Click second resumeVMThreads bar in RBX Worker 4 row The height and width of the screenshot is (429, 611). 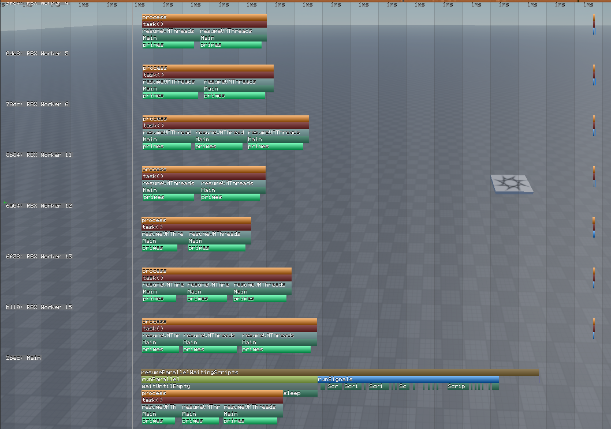233,31
